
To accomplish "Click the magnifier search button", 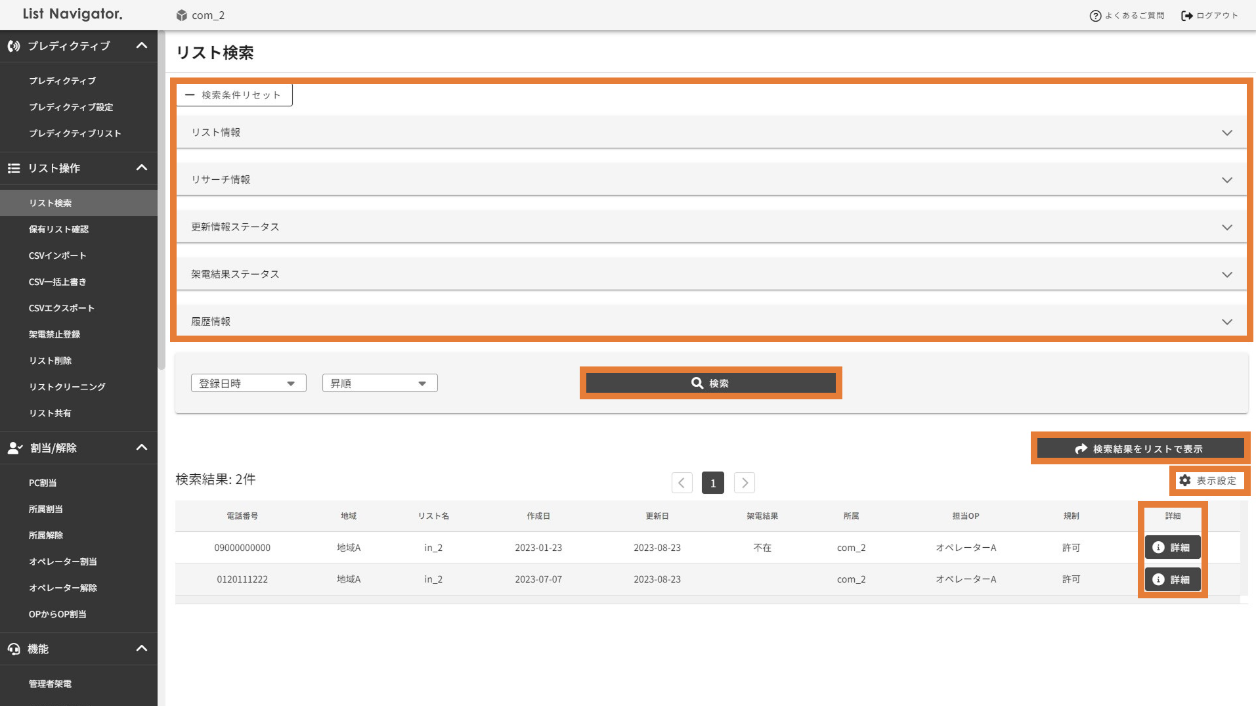I will tap(710, 383).
